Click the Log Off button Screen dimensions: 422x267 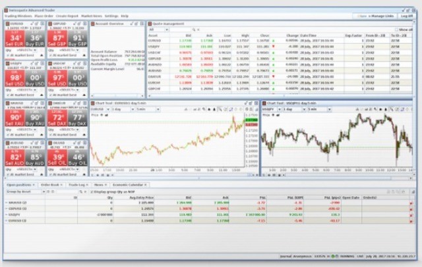(407, 15)
